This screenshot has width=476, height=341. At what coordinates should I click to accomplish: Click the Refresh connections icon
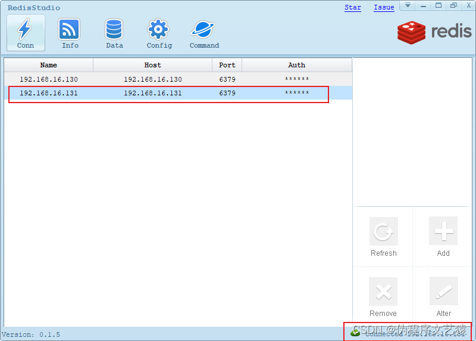coord(383,231)
